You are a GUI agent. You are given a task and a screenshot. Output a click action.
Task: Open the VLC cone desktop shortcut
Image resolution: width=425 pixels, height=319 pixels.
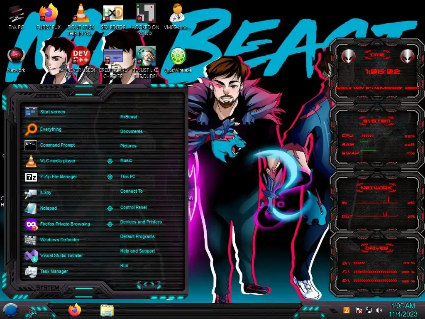(x=81, y=20)
